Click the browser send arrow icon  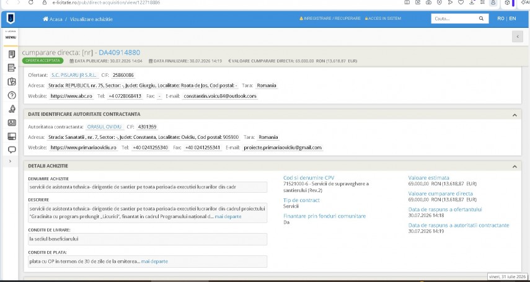coord(450,2)
